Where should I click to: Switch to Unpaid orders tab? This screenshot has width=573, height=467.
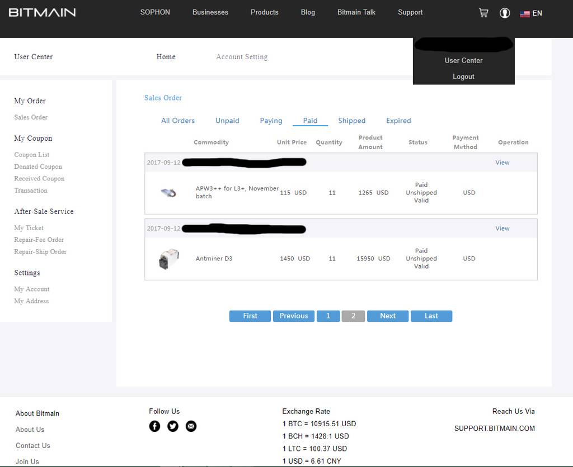pyautogui.click(x=227, y=121)
